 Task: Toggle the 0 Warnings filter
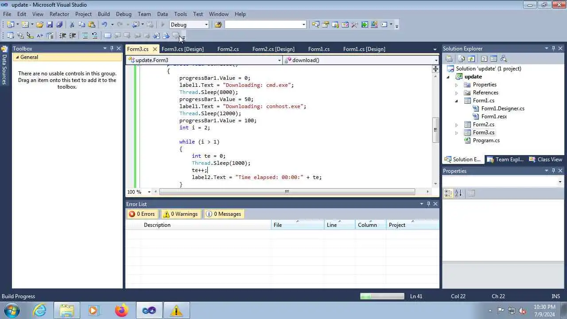[x=180, y=214]
